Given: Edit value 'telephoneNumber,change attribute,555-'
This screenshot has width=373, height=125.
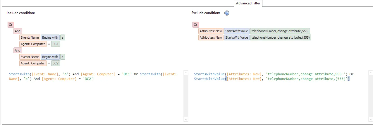Looking at the screenshot, I should (x=280, y=31).
